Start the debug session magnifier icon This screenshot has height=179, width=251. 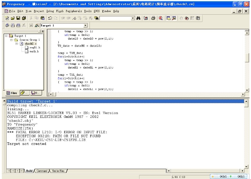160,18
